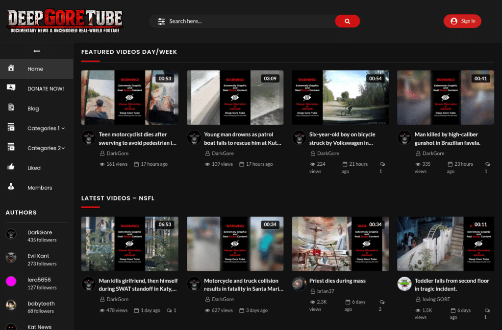The image size is (502, 330).
Task: Click lera5656 magenta circle avatar
Action: click(11, 281)
